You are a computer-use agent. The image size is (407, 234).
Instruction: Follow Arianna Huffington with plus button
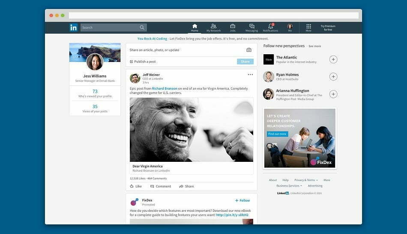(x=333, y=94)
